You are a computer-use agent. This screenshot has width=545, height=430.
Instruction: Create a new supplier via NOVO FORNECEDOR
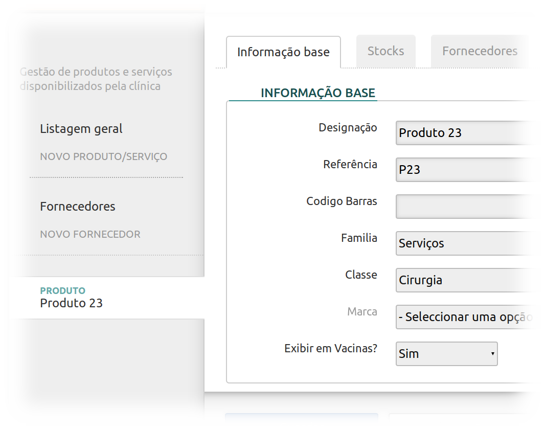90,234
